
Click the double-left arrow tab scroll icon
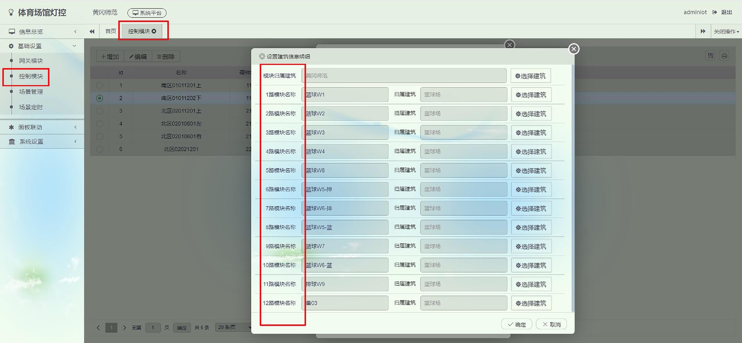(92, 31)
